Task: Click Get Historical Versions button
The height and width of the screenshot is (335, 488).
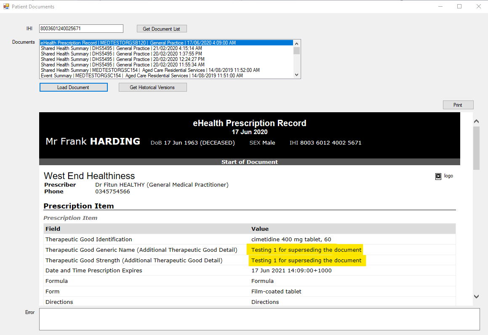Action: [152, 87]
